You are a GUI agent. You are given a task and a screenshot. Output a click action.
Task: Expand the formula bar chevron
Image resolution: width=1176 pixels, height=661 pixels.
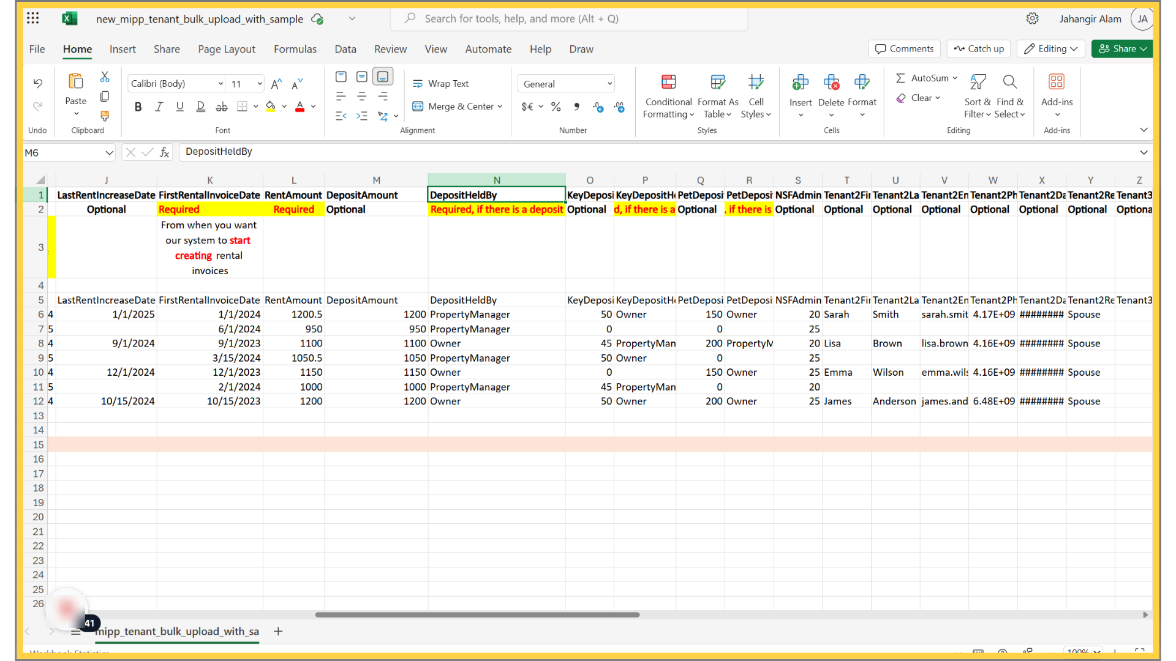pyautogui.click(x=1144, y=152)
